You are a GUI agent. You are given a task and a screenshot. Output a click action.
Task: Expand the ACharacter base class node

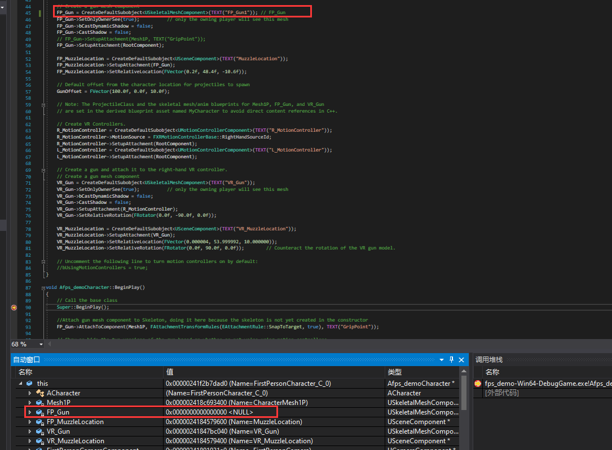coord(30,393)
